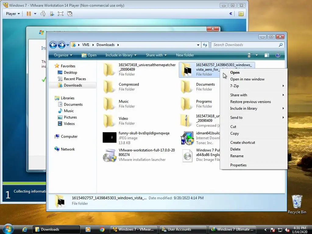Open the Recycle Bin desktop icon
This screenshot has width=312, height=234.
[297, 204]
